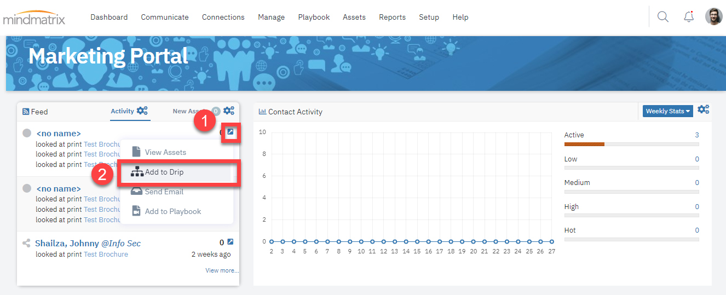Open the Manage menu
The width and height of the screenshot is (726, 295).
pos(272,17)
